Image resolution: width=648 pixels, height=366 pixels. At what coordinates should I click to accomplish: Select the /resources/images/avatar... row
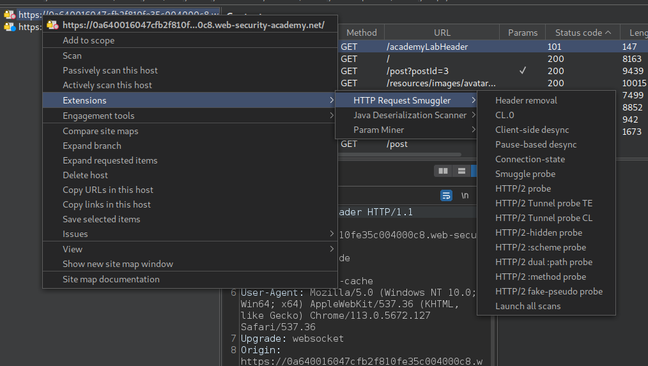coord(493,83)
